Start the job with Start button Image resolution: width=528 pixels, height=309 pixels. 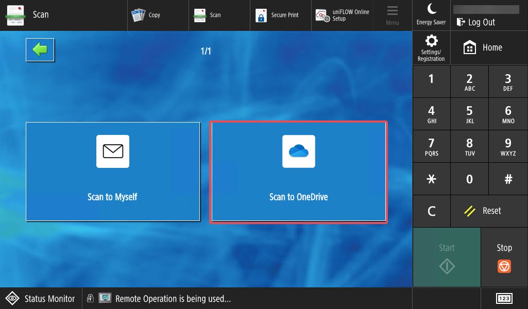click(x=447, y=257)
